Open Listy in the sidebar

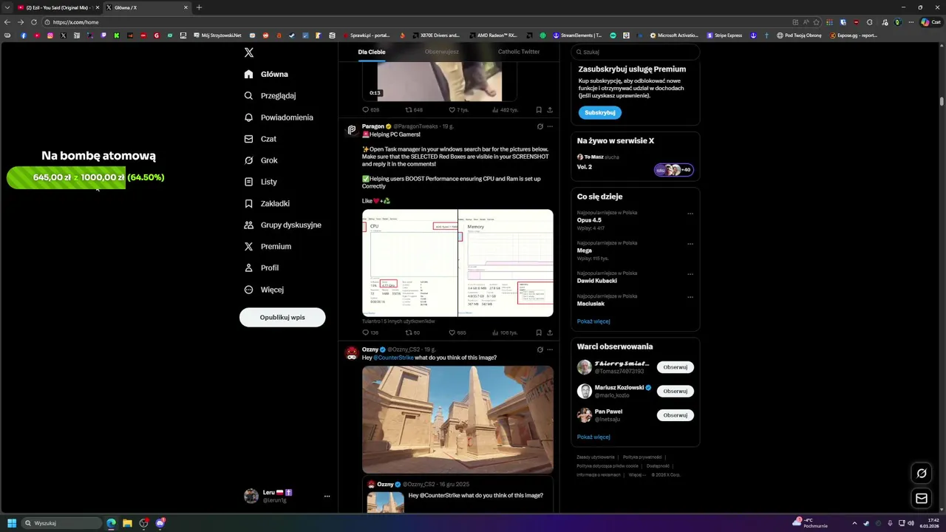[x=261, y=182]
